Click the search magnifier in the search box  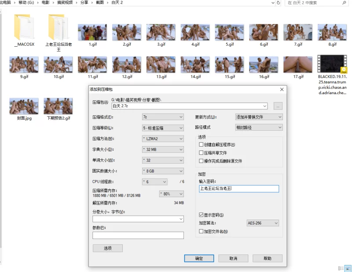(x=345, y=4)
